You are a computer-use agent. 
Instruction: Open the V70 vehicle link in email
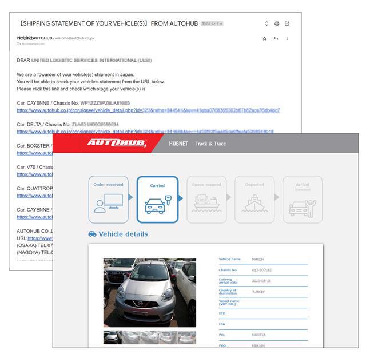coord(35,174)
